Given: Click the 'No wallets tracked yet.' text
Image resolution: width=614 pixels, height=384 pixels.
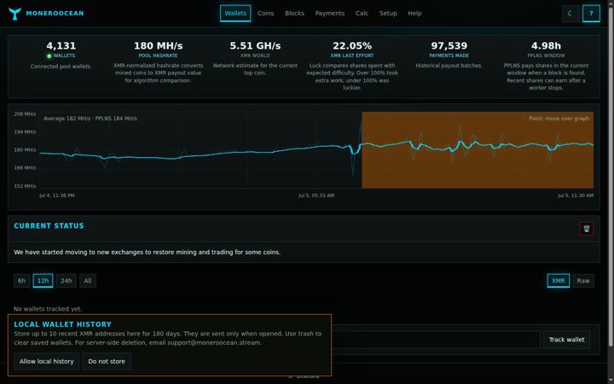Looking at the screenshot, I should coord(48,309).
